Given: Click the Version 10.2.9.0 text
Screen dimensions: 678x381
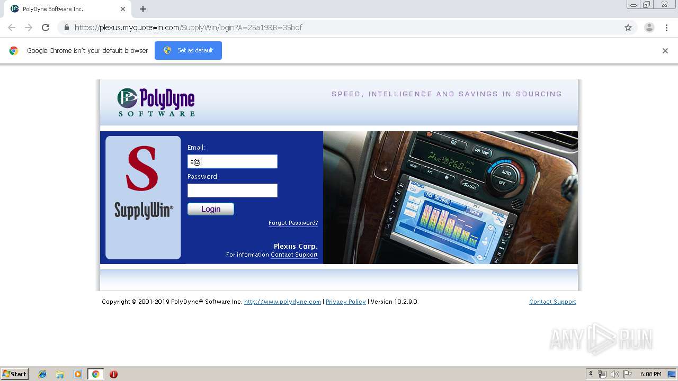Looking at the screenshot, I should coord(394,302).
